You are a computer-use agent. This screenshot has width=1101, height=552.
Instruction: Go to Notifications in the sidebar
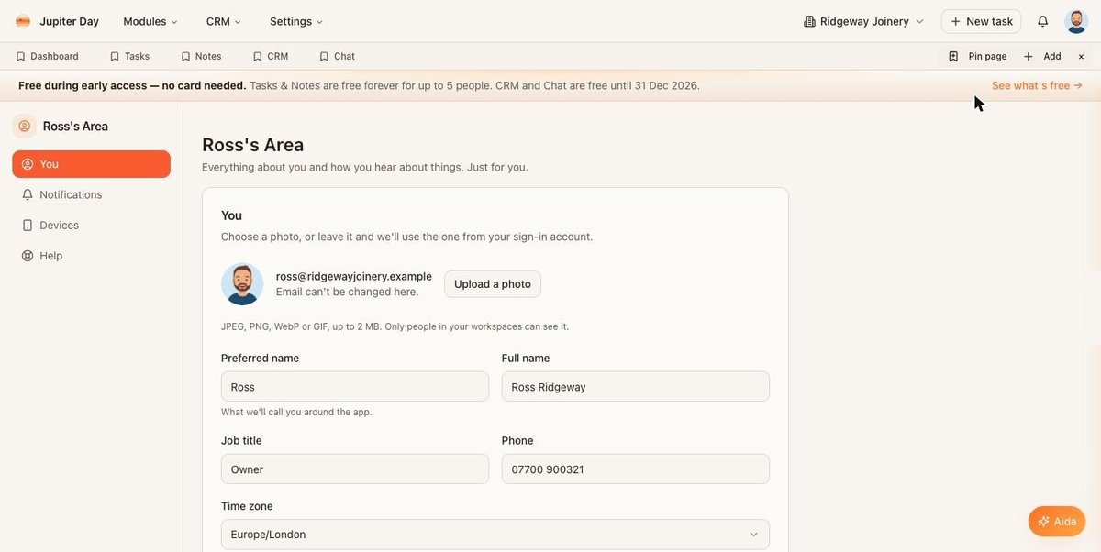[91, 194]
